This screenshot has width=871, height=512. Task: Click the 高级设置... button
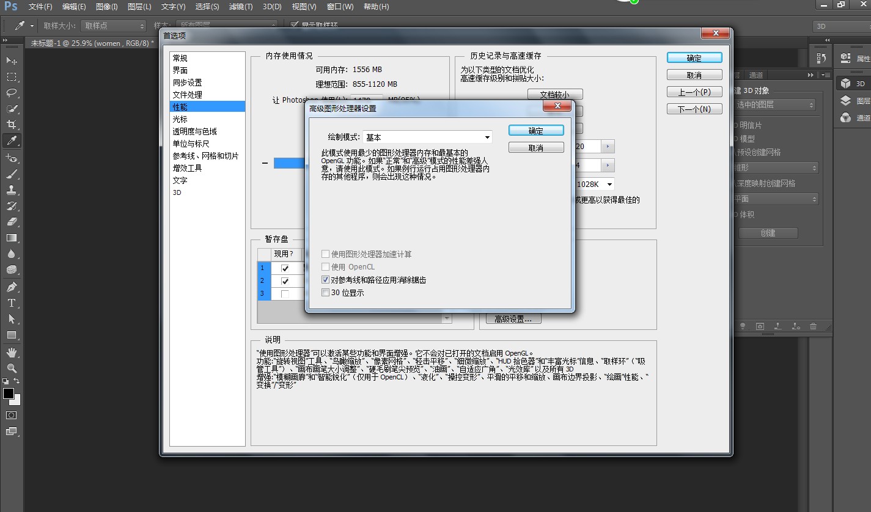513,319
